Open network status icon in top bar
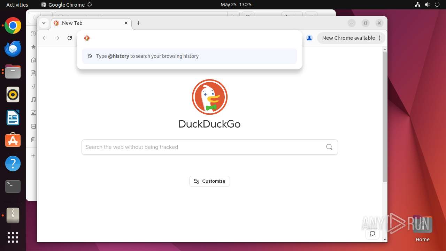Viewport: 446px width, 251px height. 418,5
